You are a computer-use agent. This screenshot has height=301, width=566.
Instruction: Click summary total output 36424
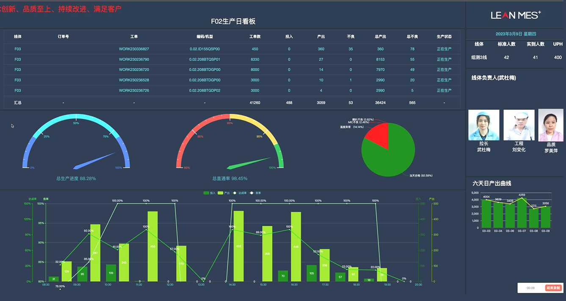[380, 102]
